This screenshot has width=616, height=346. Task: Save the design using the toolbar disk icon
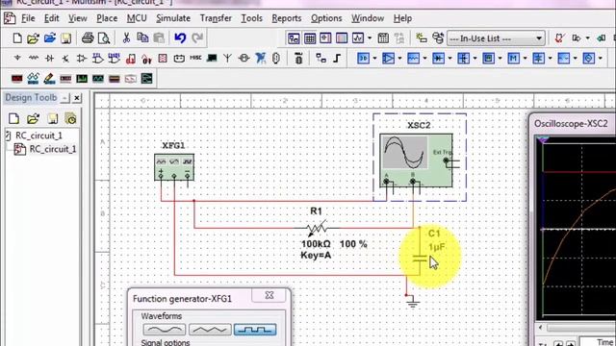[x=66, y=38]
